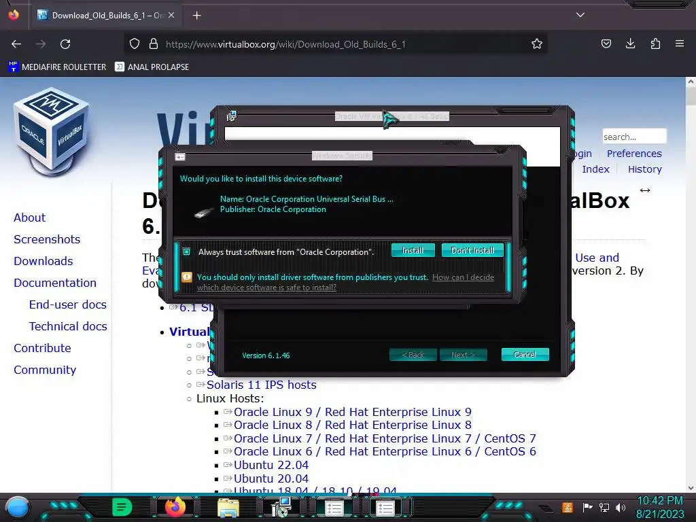
Task: Open the Documentation sidebar link
Action: pyautogui.click(x=54, y=283)
